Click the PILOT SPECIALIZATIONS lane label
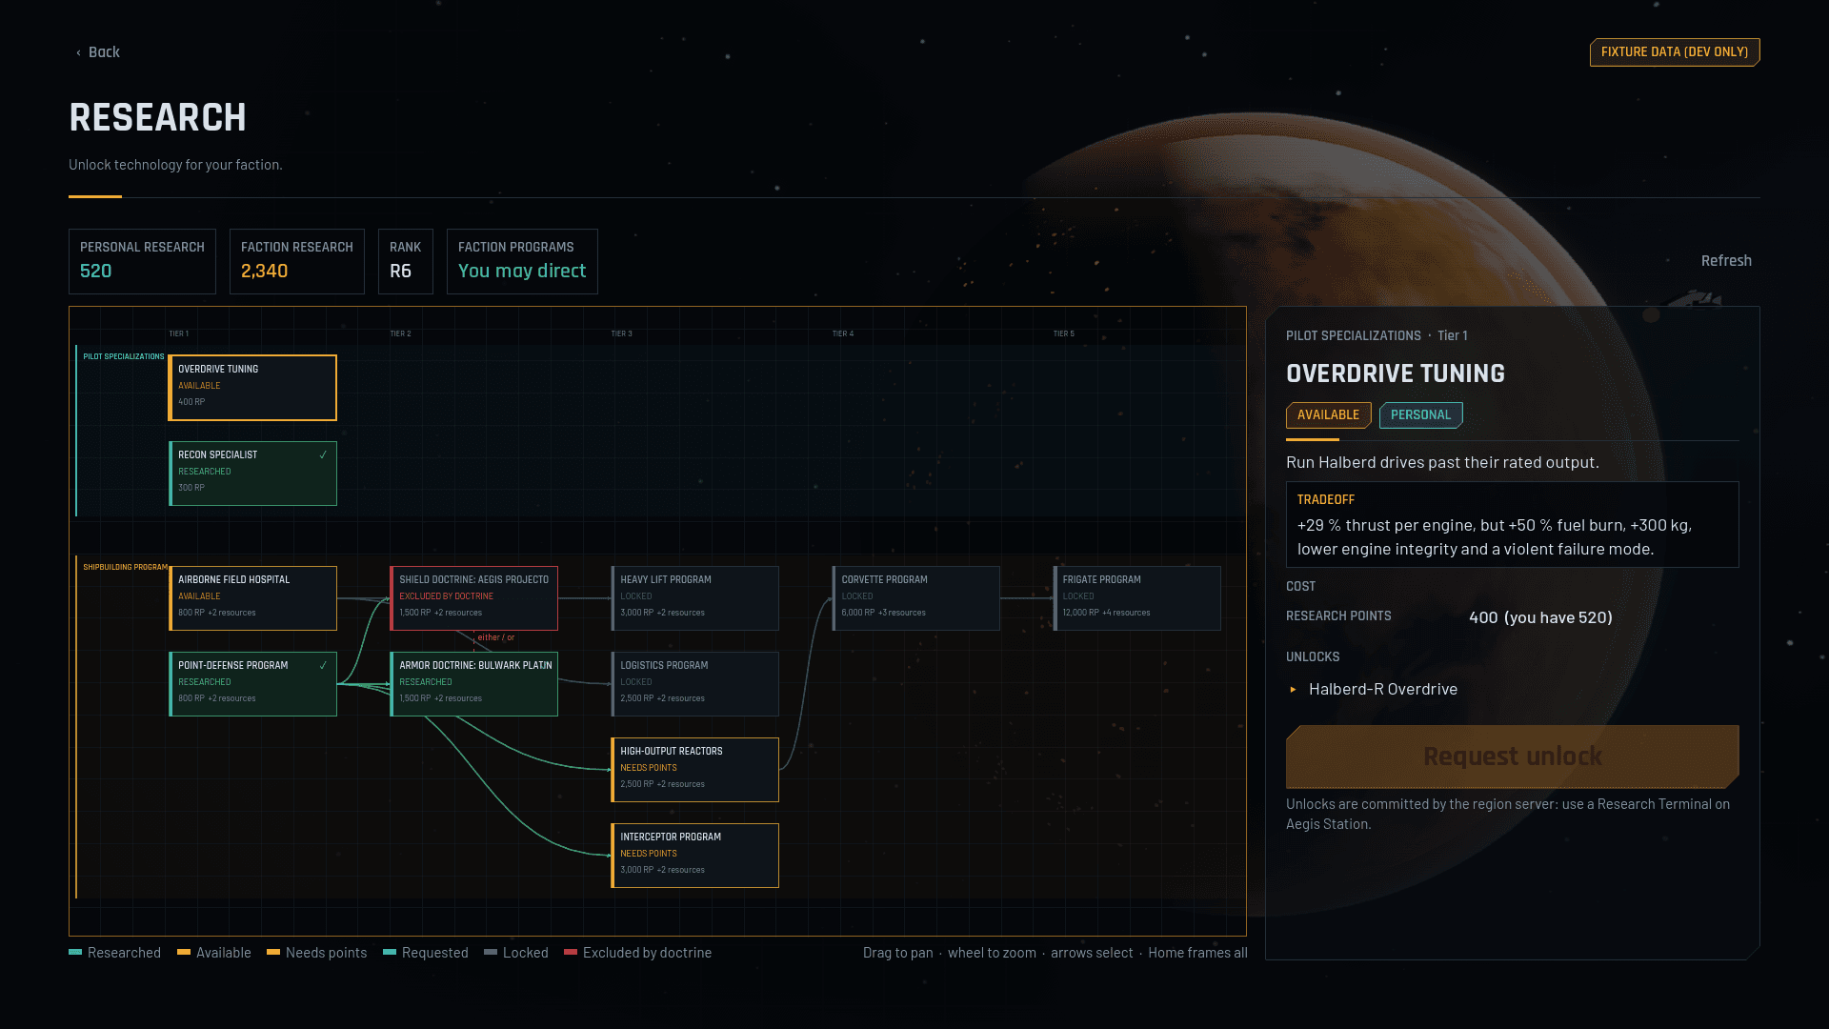Image resolution: width=1829 pixels, height=1029 pixels. 124,357
